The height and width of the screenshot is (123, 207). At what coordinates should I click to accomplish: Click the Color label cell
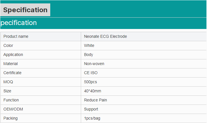tap(8, 45)
